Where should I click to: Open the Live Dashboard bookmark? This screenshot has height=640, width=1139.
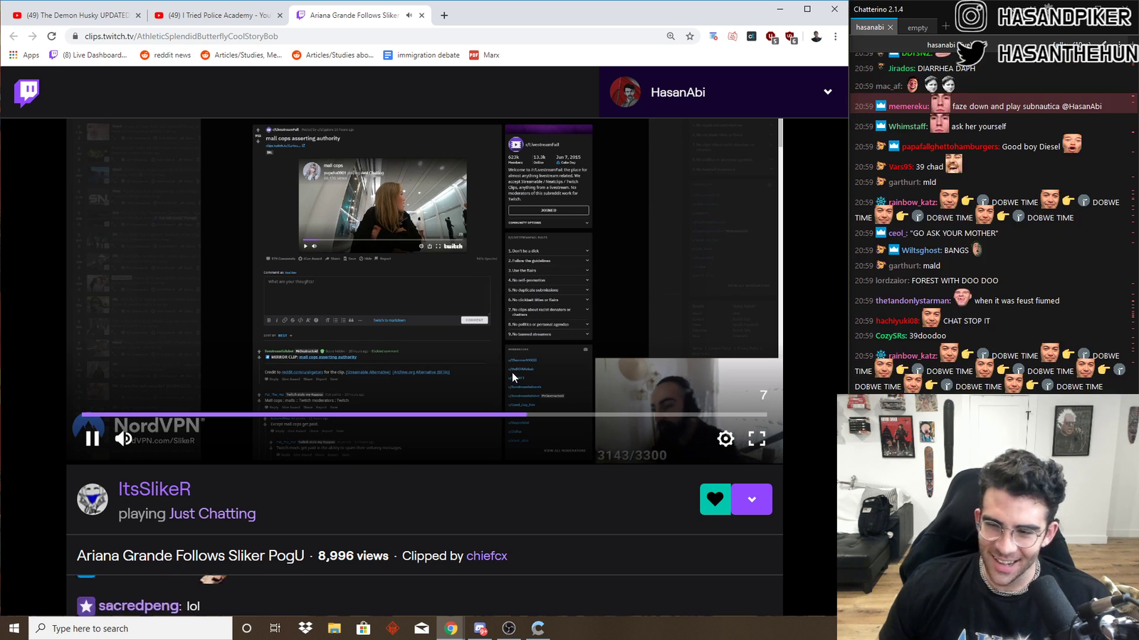[88, 55]
